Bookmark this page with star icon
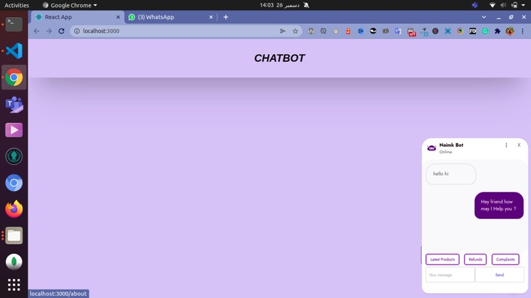This screenshot has height=298, width=531. (x=295, y=31)
